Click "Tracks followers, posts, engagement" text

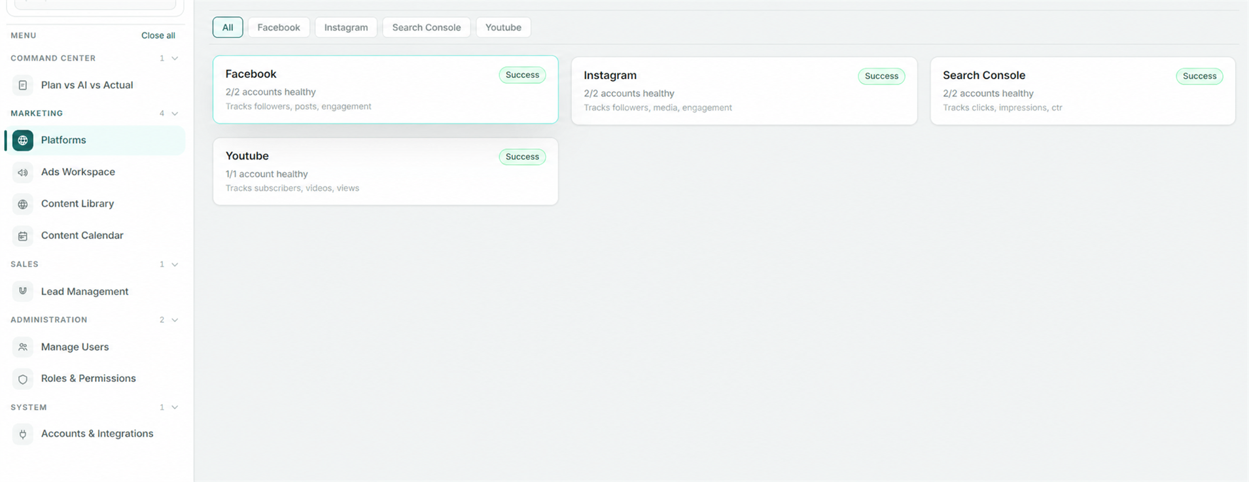click(x=298, y=106)
